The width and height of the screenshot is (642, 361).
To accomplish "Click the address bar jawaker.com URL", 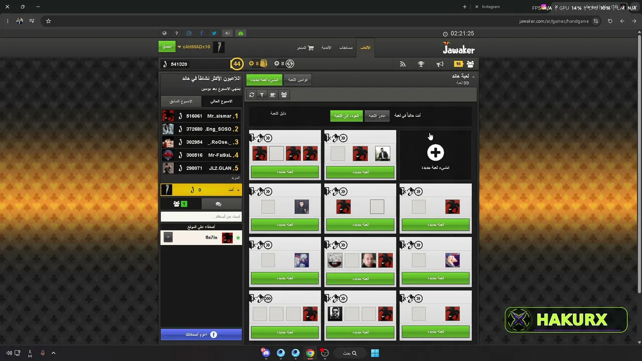I will (554, 21).
